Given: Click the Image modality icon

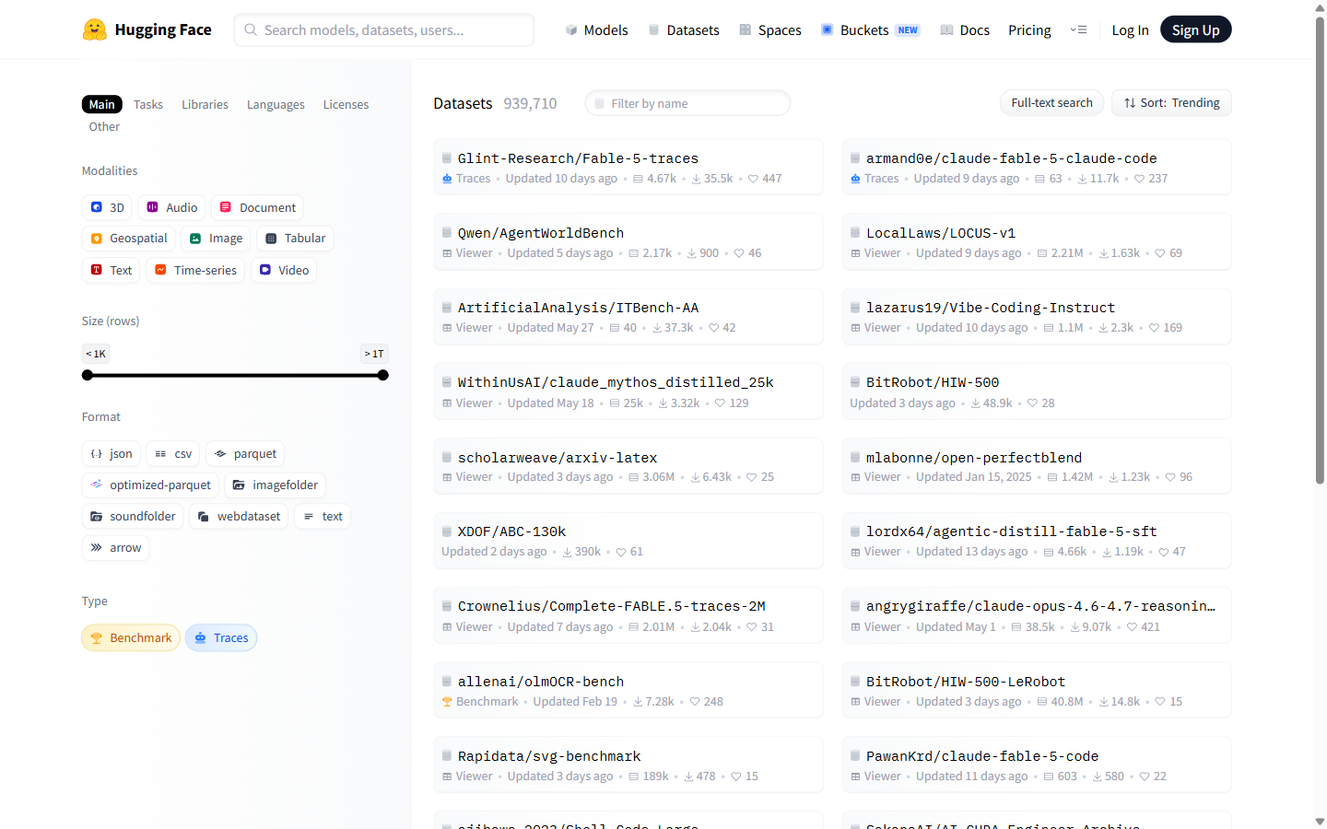Looking at the screenshot, I should click(195, 239).
